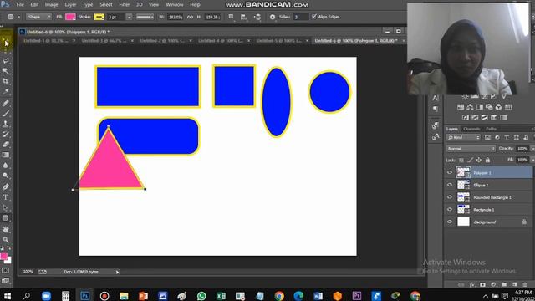Image resolution: width=535 pixels, height=301 pixels.
Task: Select the Polygon shape tool
Action: click(x=6, y=218)
